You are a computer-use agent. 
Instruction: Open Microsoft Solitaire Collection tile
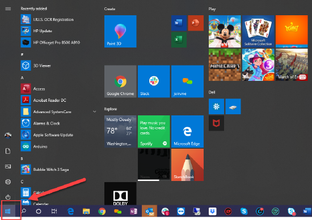(258, 31)
